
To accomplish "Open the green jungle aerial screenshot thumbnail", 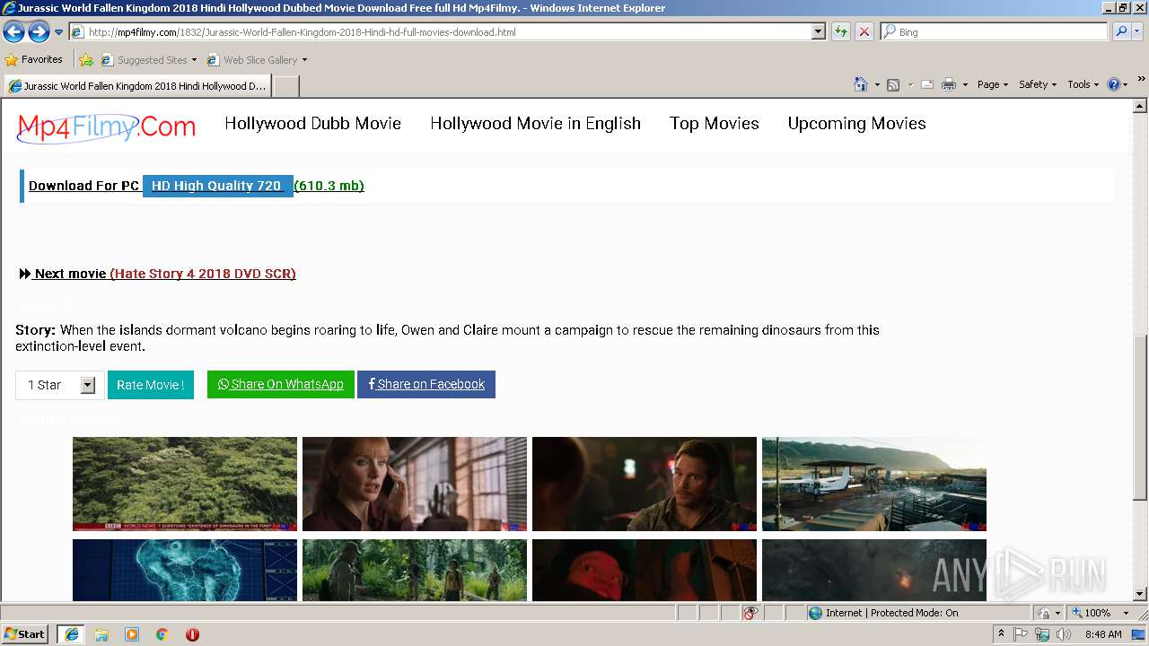I will point(185,484).
